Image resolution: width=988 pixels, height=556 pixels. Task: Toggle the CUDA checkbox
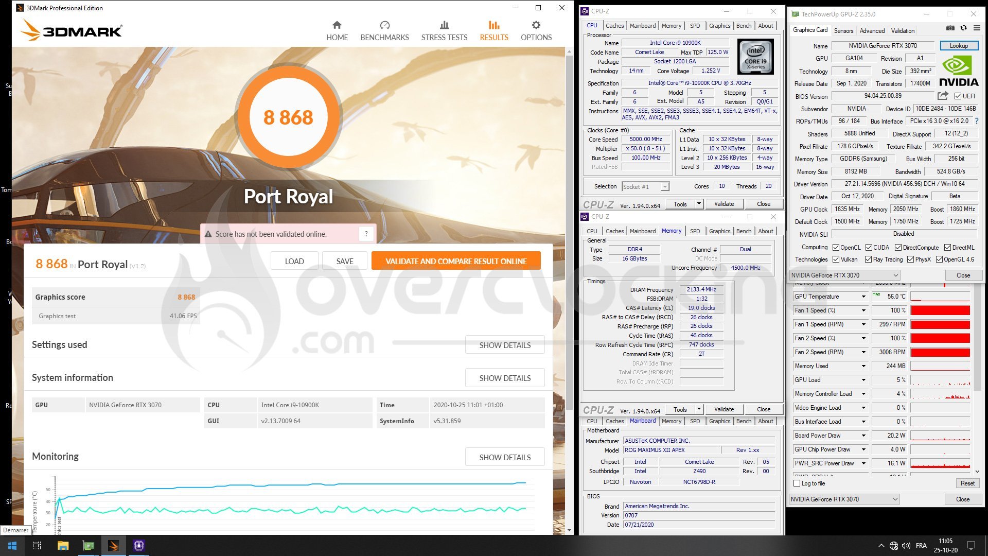pyautogui.click(x=869, y=248)
